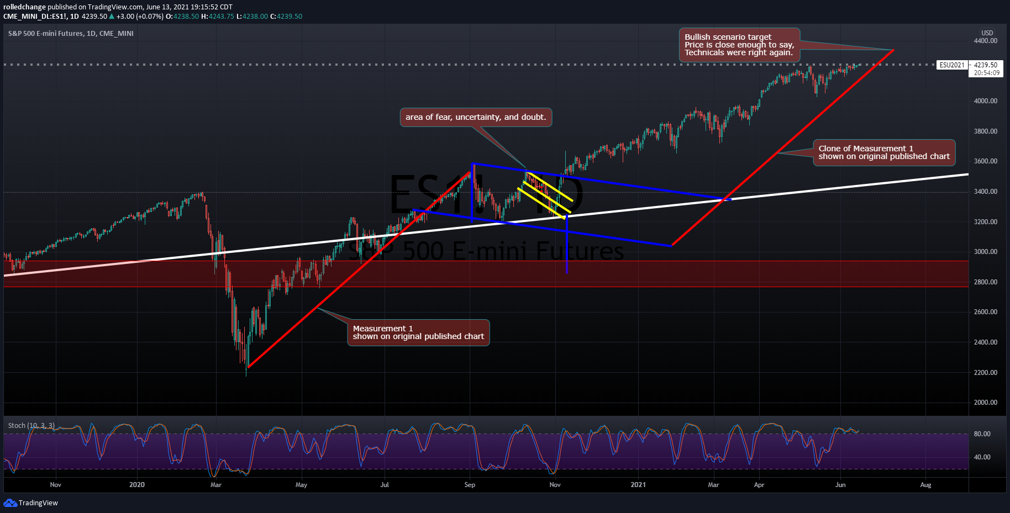The height and width of the screenshot is (513, 1010).
Task: Click the 'S&P 500 E-mini Futures, 1D, CME_MINI' title
Action: (71, 33)
